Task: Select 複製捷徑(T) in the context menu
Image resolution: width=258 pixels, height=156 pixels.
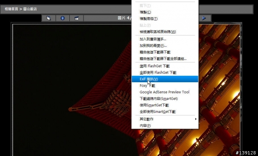Action: click(x=165, y=19)
